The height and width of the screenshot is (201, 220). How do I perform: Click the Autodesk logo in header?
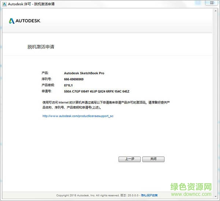tap(25, 21)
